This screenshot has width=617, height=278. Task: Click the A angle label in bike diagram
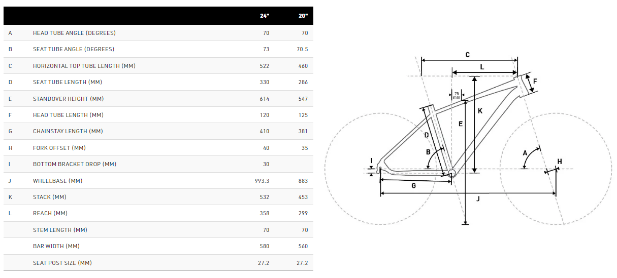pyautogui.click(x=525, y=152)
